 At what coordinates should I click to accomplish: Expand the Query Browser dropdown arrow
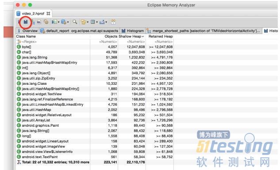(68, 22)
